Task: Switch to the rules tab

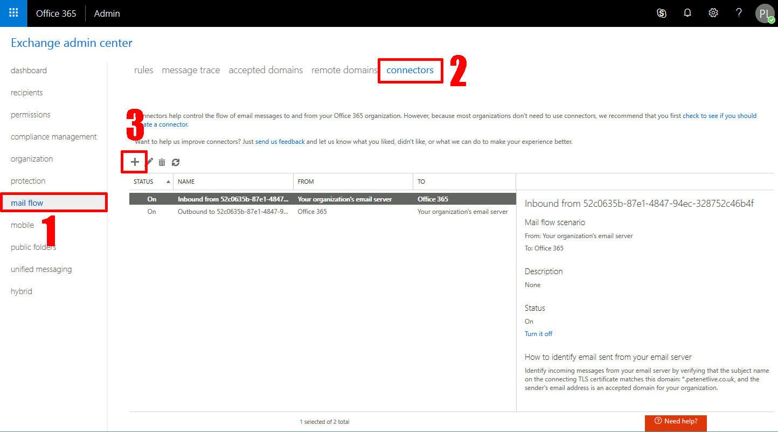Action: [x=143, y=69]
